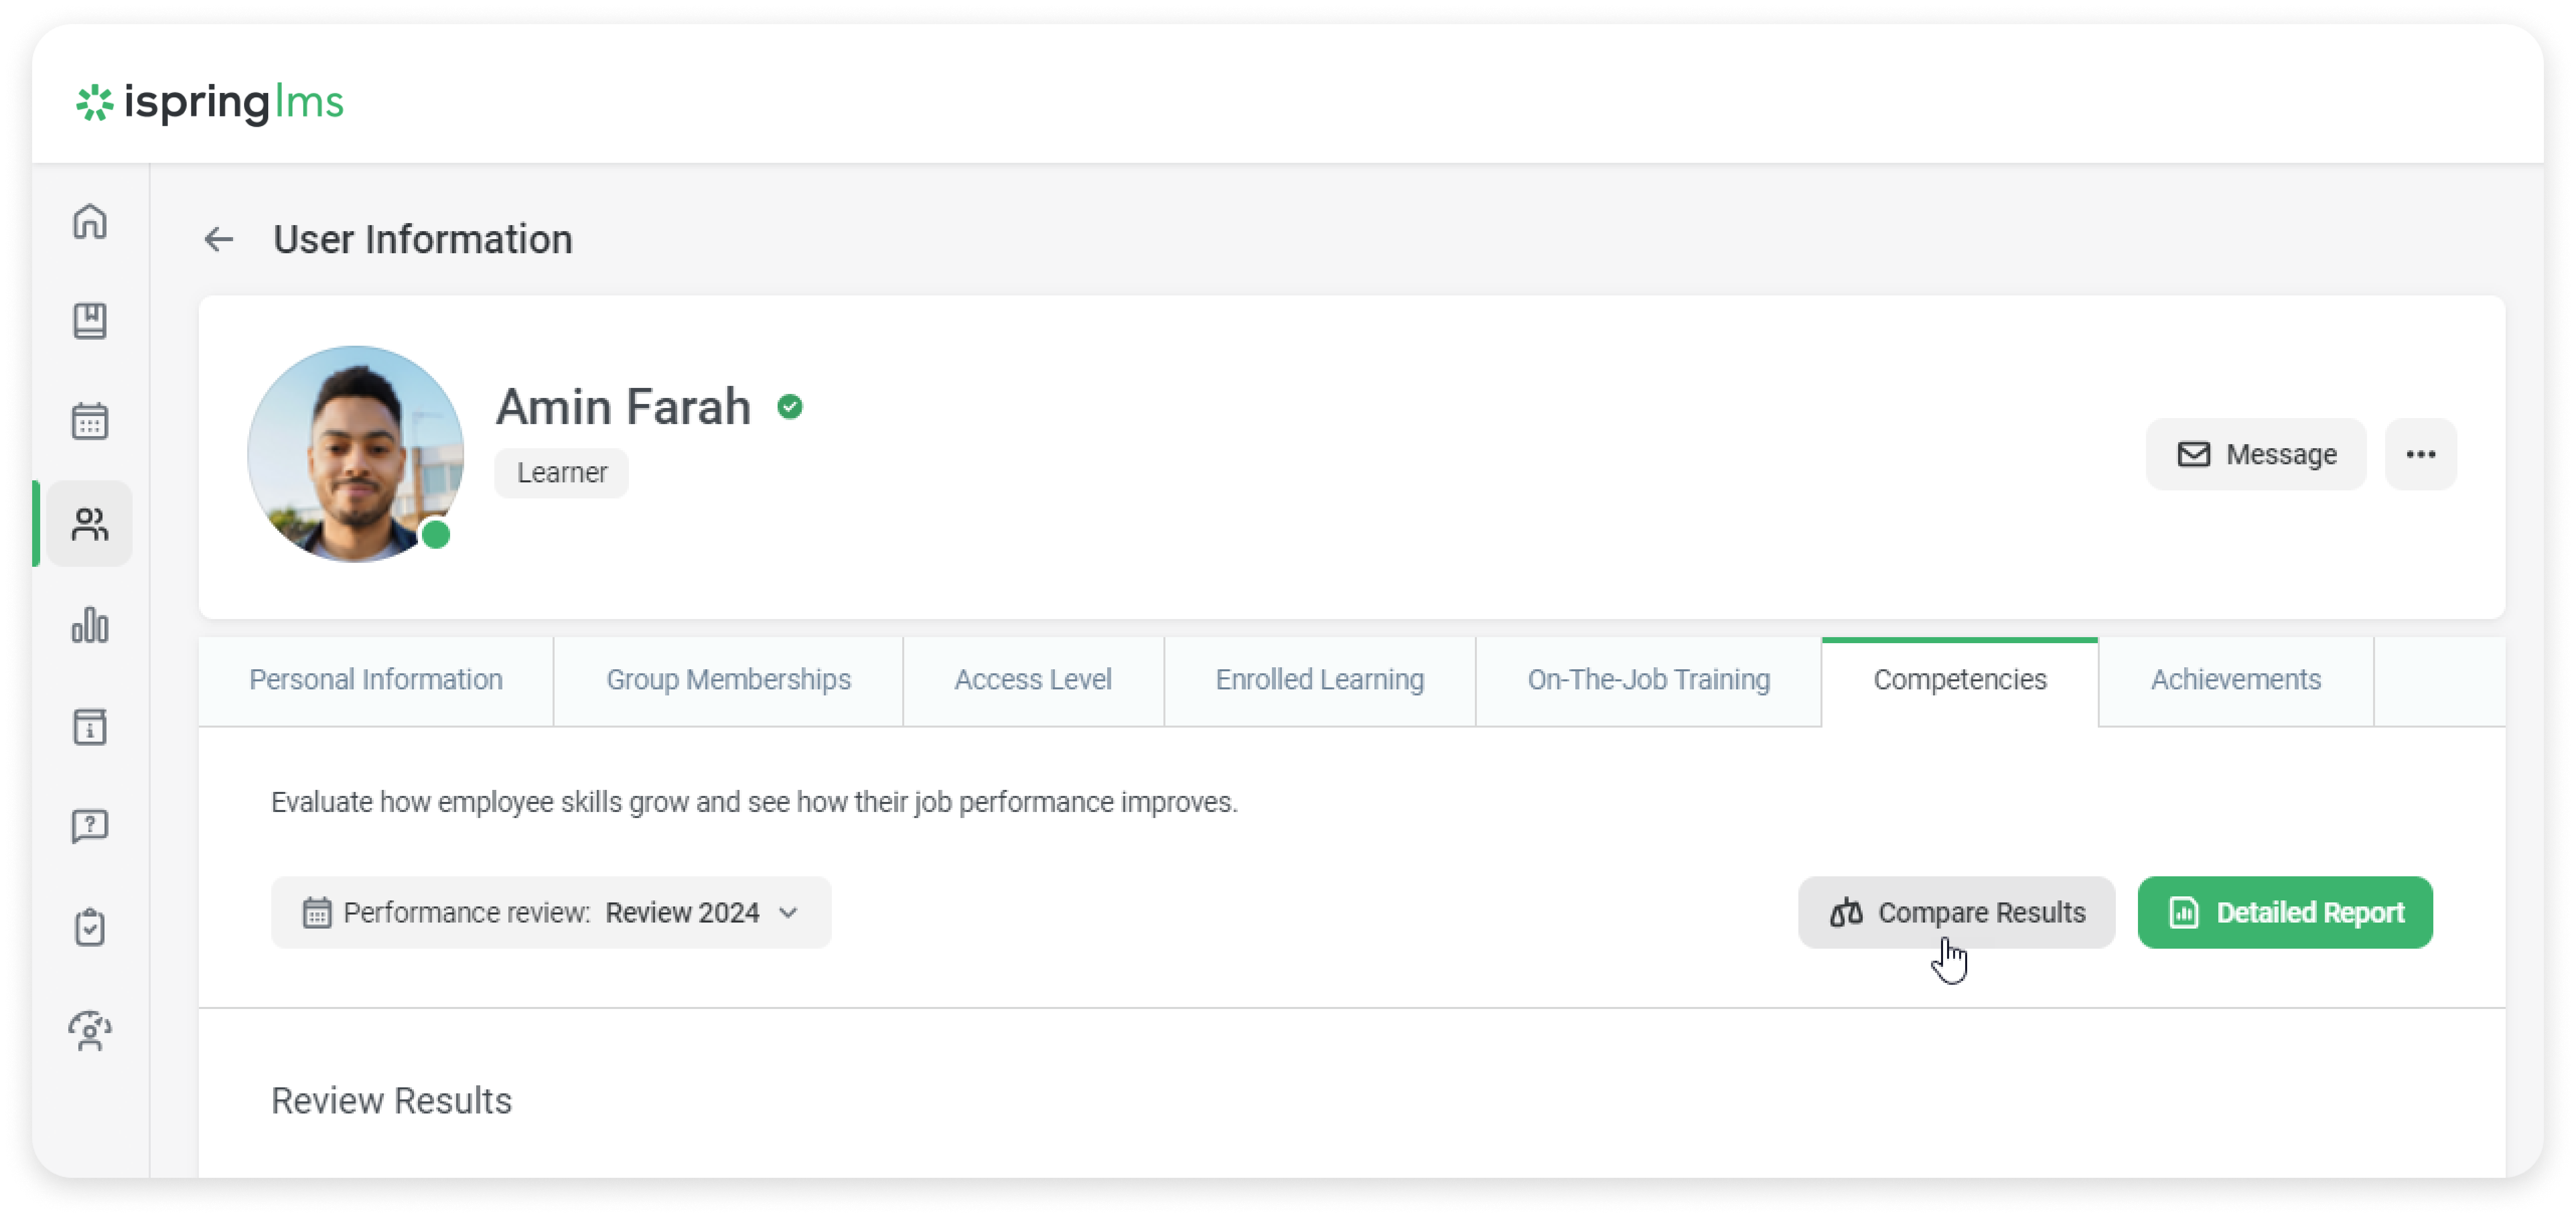This screenshot has height=1218, width=2576.
Task: Open the Enrolled Learning tab
Action: click(1320, 680)
